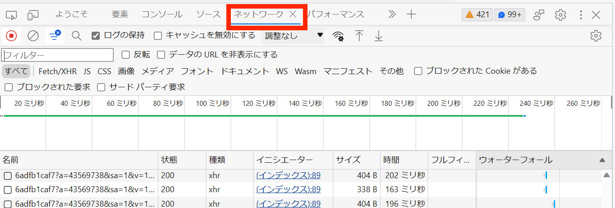Image resolution: width=615 pixels, height=208 pixels.
Task: Filter by その他 type
Action: (x=391, y=71)
